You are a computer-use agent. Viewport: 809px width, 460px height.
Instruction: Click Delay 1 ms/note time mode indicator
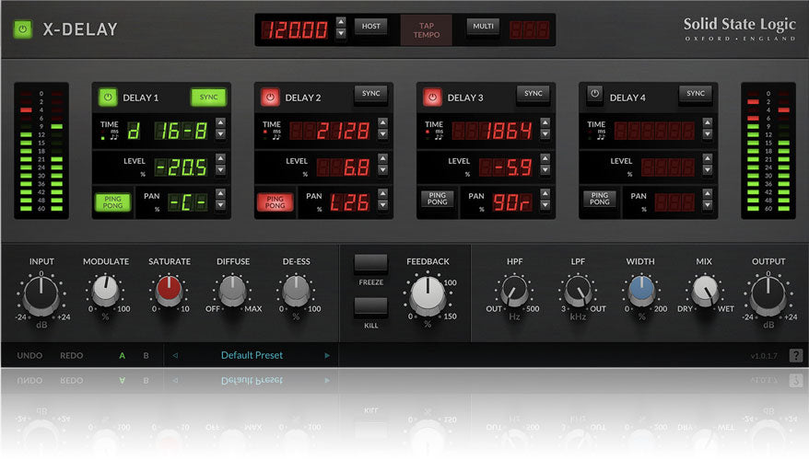pos(110,135)
